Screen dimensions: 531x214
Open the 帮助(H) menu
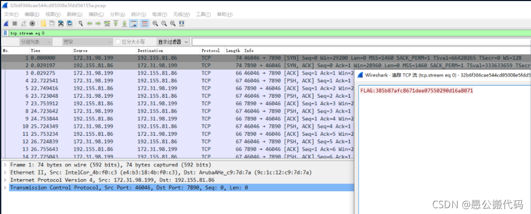click(225, 14)
